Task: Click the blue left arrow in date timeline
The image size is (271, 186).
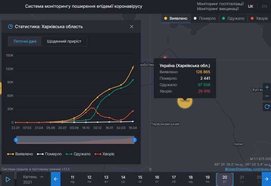Action: click(56, 179)
